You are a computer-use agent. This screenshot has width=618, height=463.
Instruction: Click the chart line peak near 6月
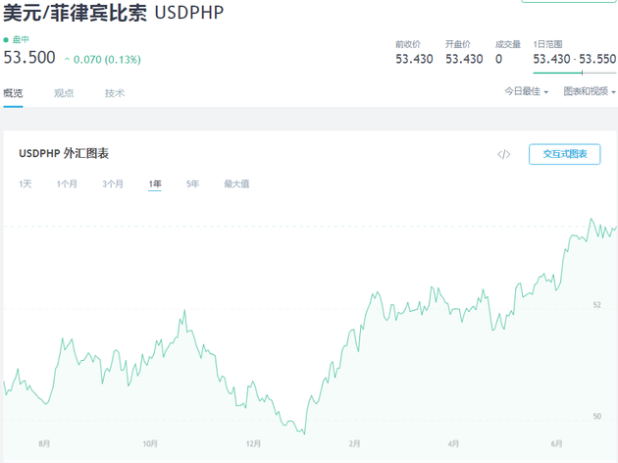click(x=592, y=220)
